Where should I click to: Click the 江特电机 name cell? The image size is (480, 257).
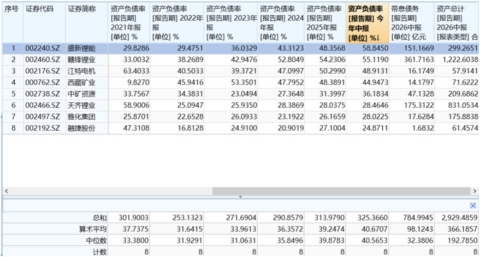[87, 72]
